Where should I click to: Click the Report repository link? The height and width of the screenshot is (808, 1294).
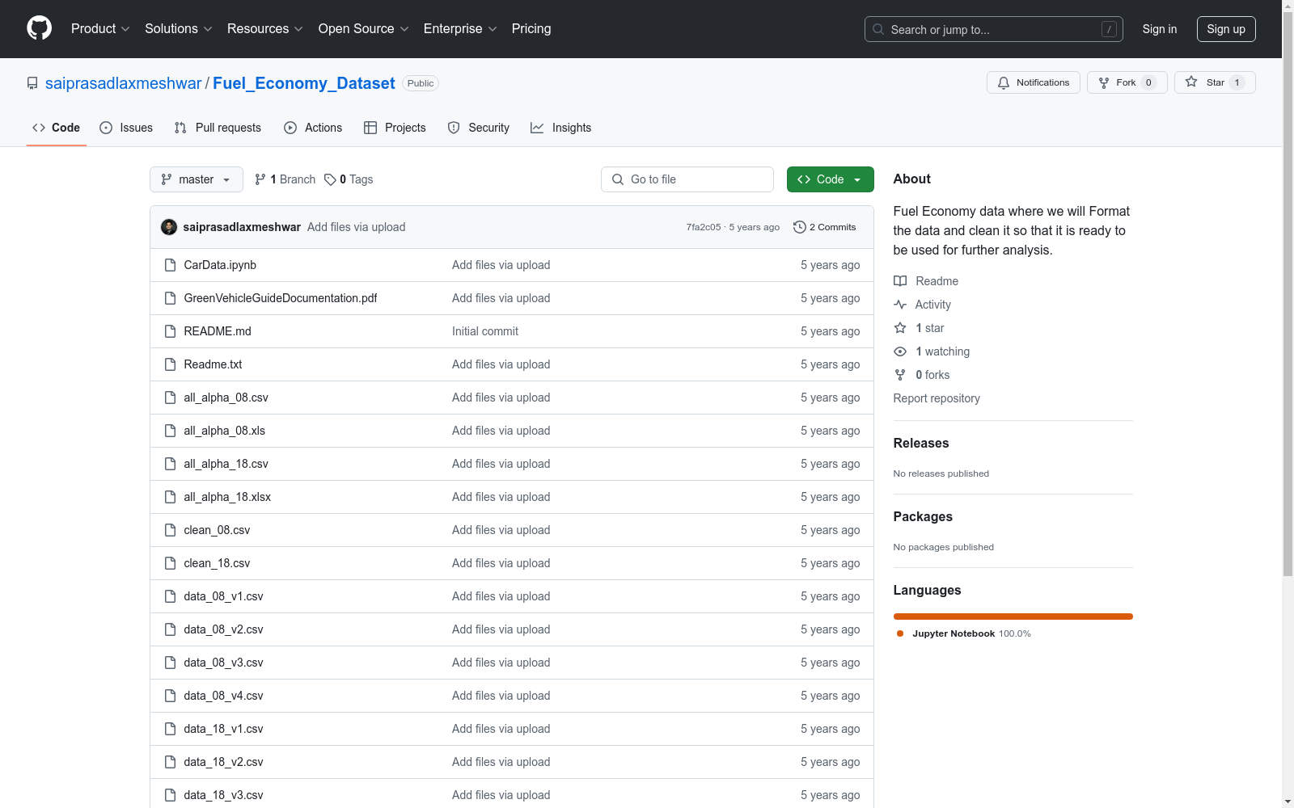click(x=937, y=398)
